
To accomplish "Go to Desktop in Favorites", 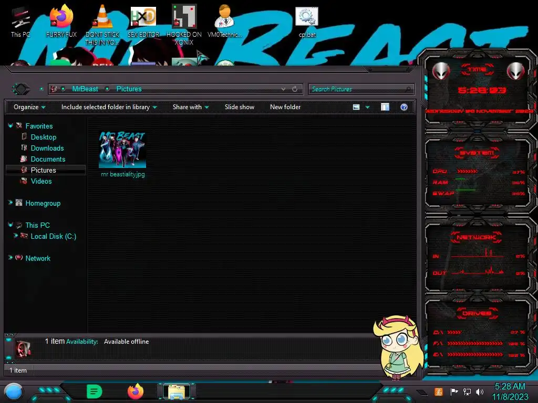I will point(44,137).
